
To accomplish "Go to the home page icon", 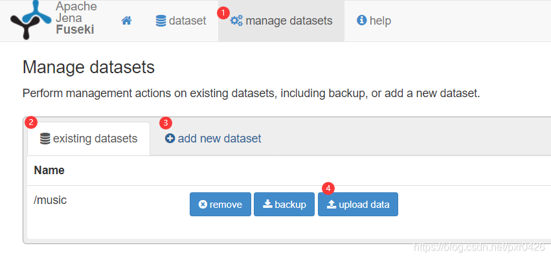I will (x=126, y=21).
